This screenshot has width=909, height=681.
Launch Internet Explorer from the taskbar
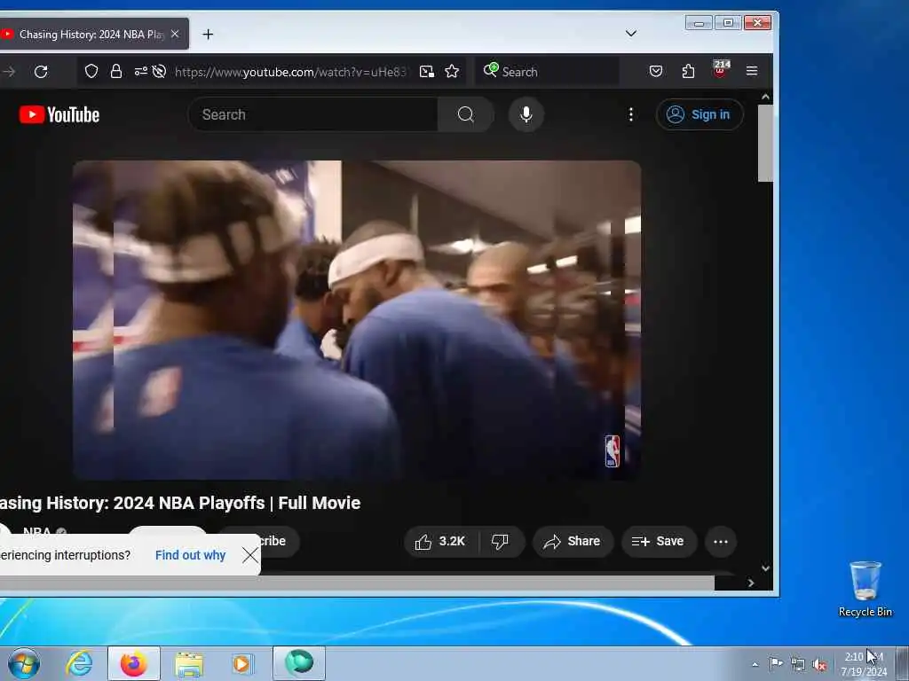[x=79, y=663]
